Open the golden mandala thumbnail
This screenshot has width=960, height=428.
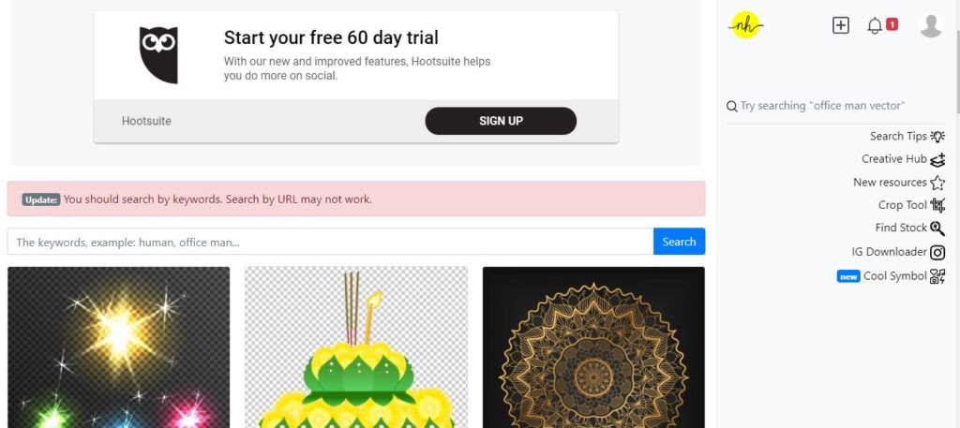click(x=593, y=347)
